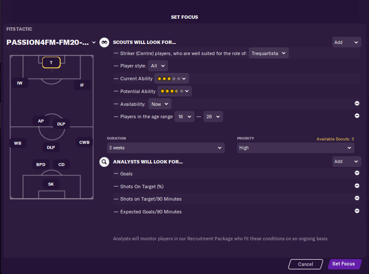
Task: Remove Expected Goals/90 Minutes condition
Action: coord(357,211)
